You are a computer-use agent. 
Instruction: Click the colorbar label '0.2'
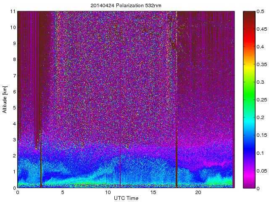260,117
